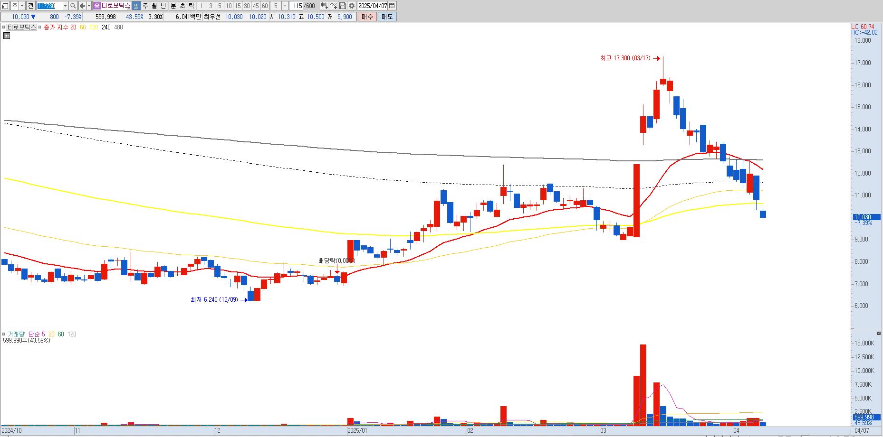Click the small square marker before 종가 지수
This screenshot has height=437, width=883.
tap(40, 27)
